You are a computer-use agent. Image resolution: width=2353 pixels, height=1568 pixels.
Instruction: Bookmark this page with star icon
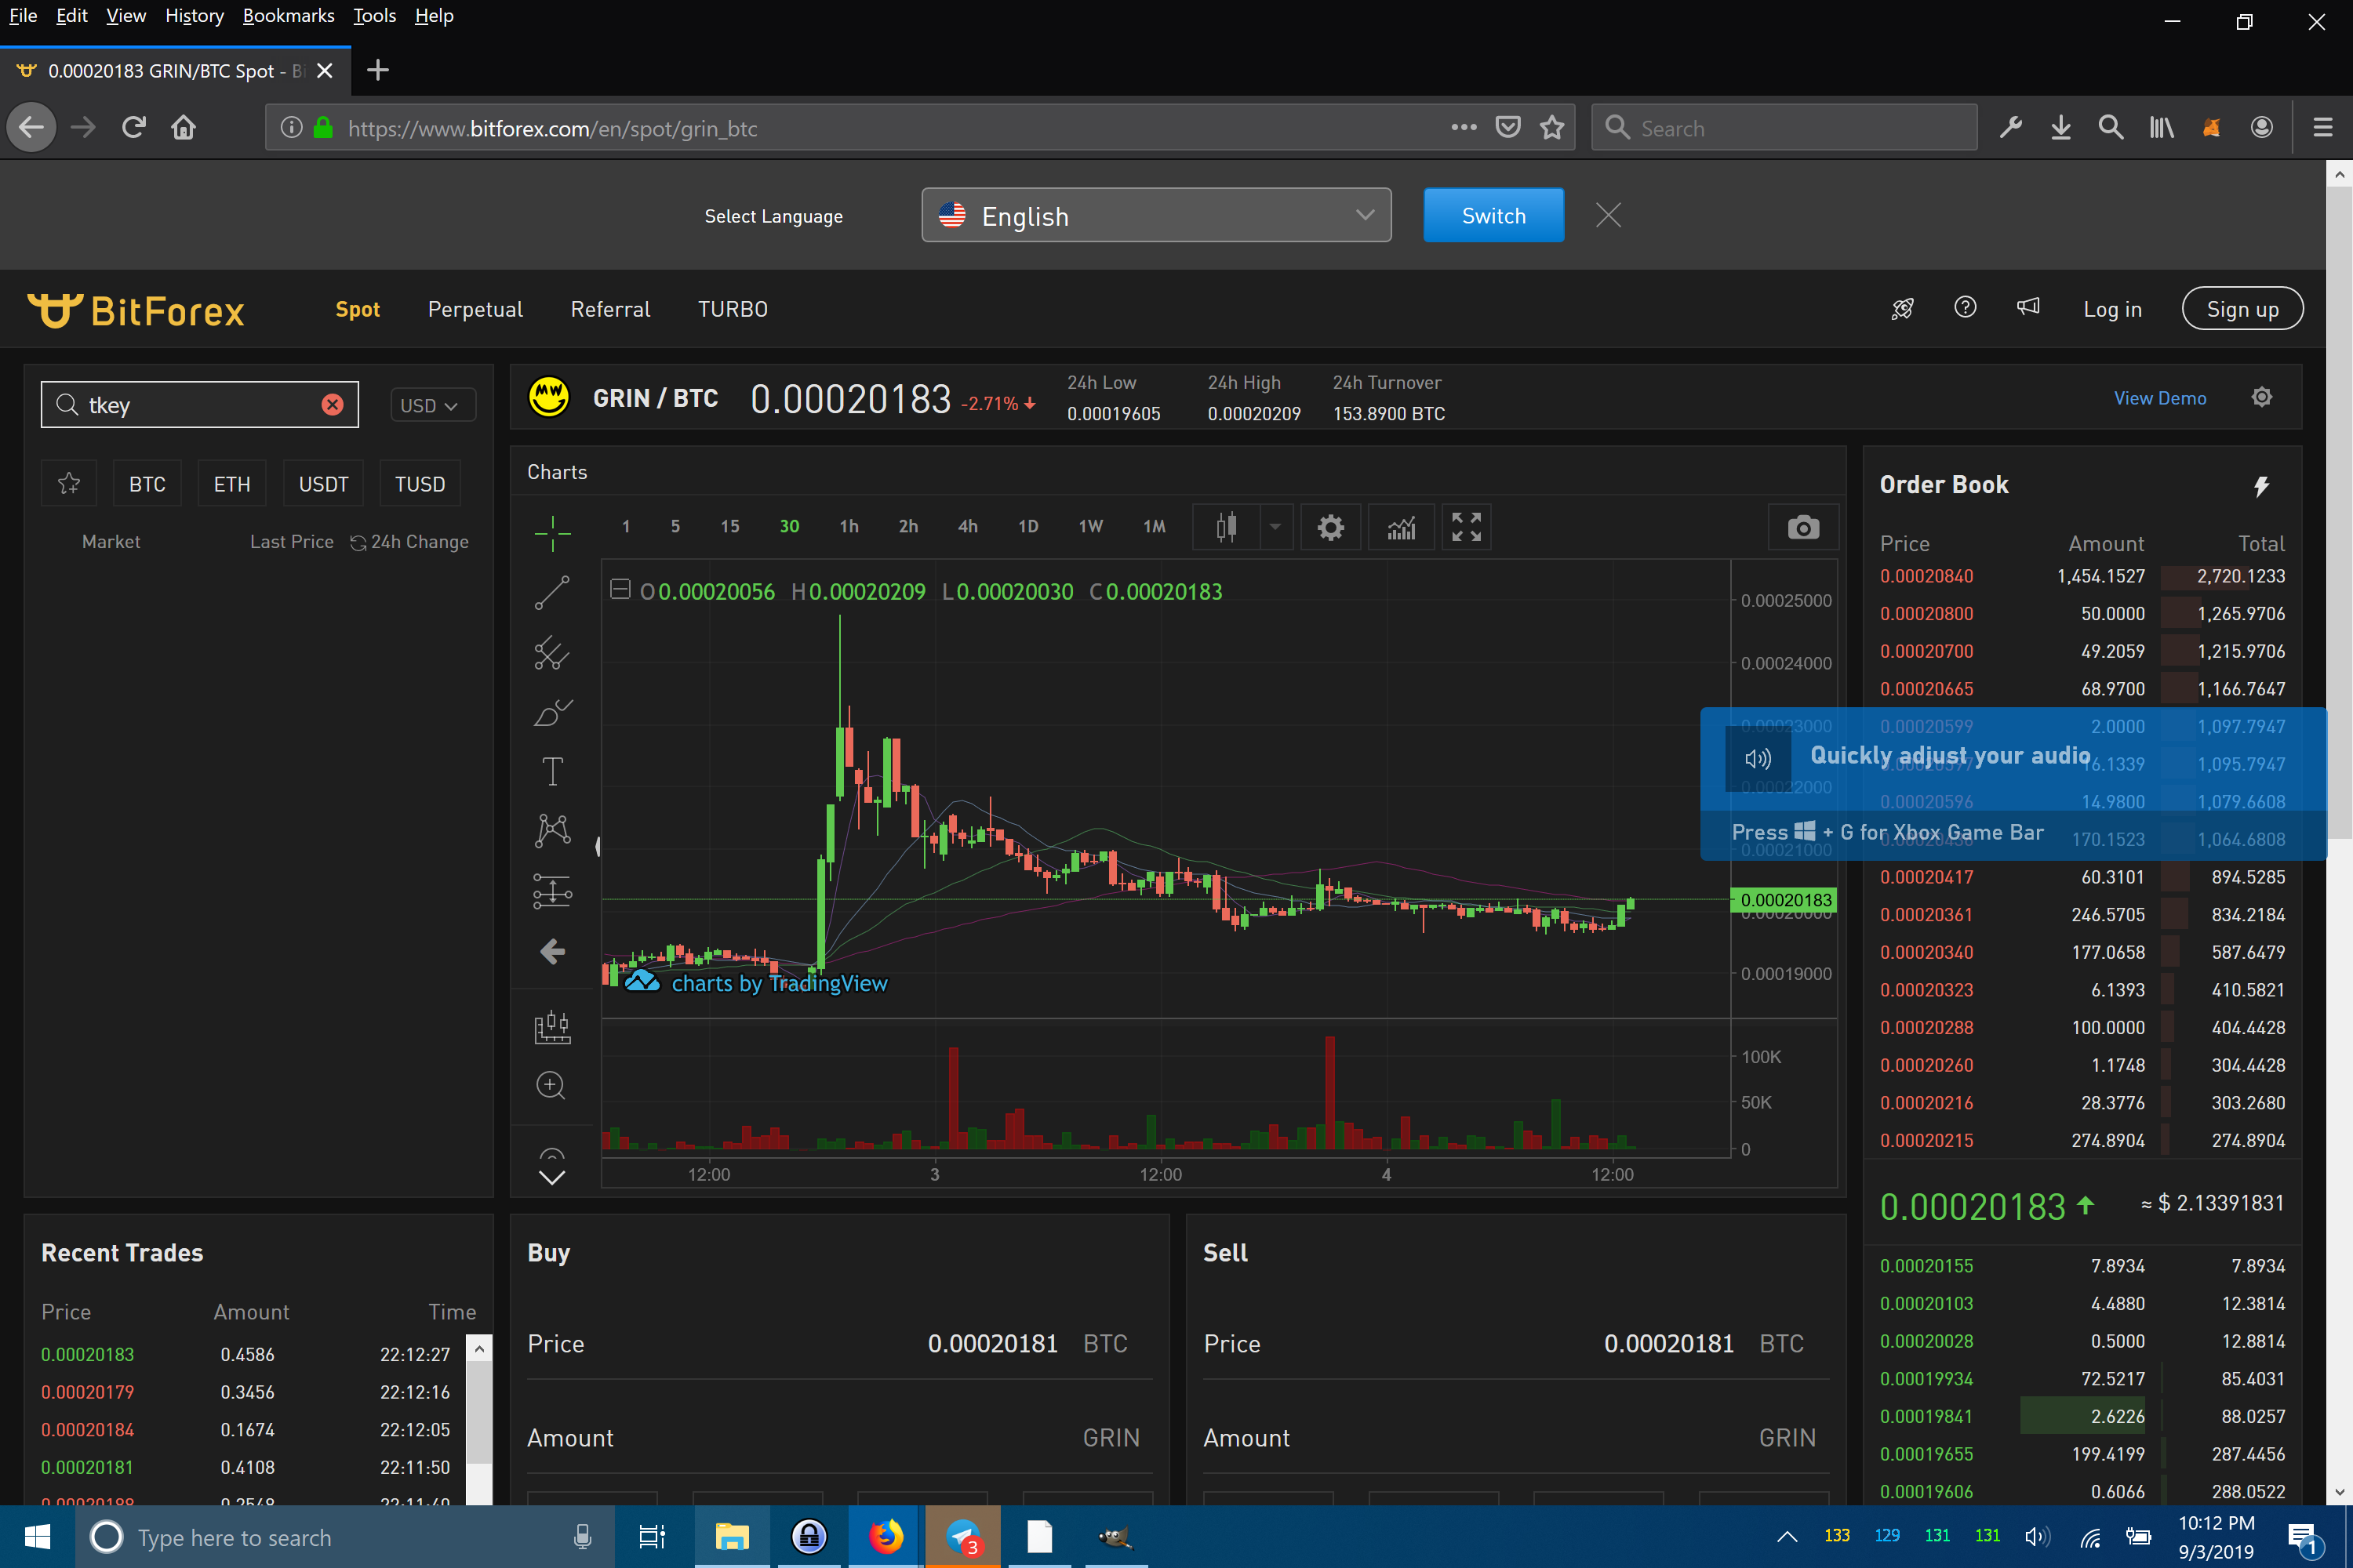pyautogui.click(x=1551, y=128)
